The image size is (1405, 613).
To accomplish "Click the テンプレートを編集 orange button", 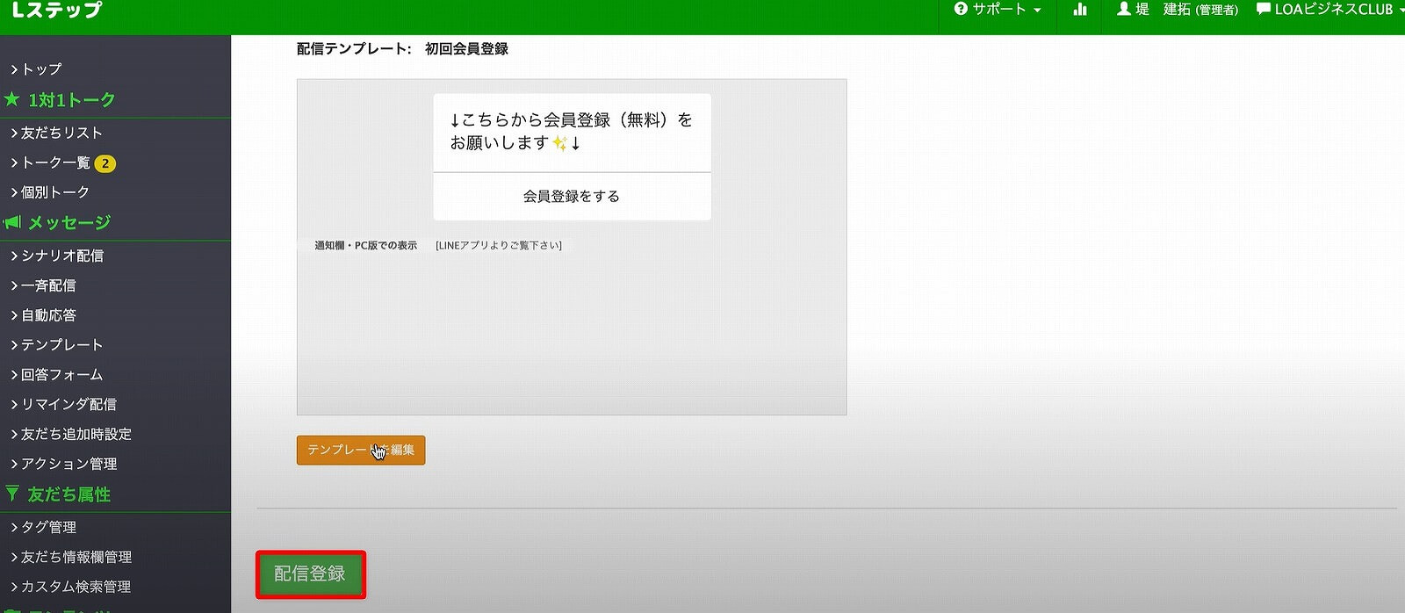I will (x=361, y=450).
